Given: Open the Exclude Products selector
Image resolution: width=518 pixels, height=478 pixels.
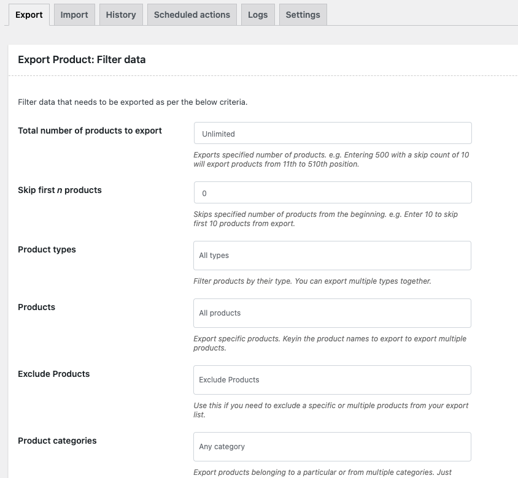Looking at the screenshot, I should coord(332,380).
